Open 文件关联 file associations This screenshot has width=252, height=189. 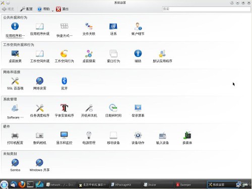(89, 29)
